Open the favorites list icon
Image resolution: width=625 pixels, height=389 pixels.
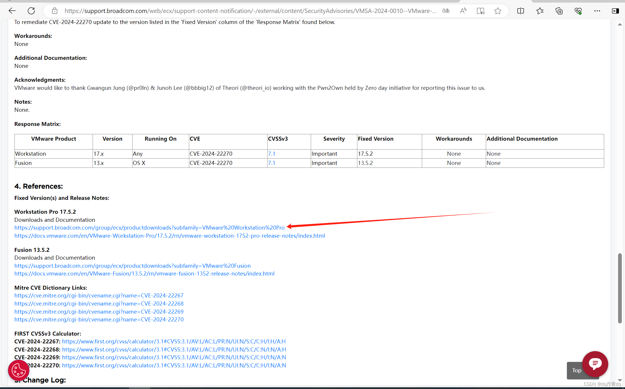[540, 11]
